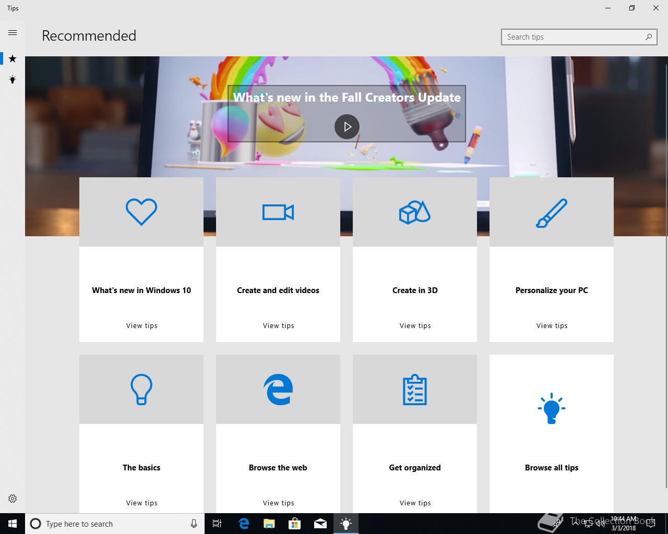Click the taskbar clock showing 3/3/2018
Screen dimensions: 668x534
(624, 524)
